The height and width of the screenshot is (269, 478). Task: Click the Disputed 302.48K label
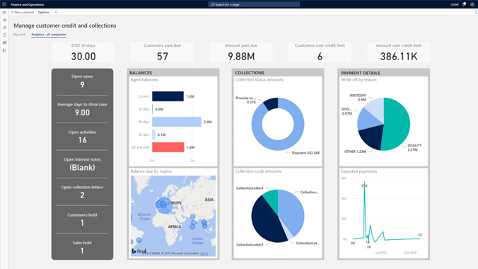point(305,153)
